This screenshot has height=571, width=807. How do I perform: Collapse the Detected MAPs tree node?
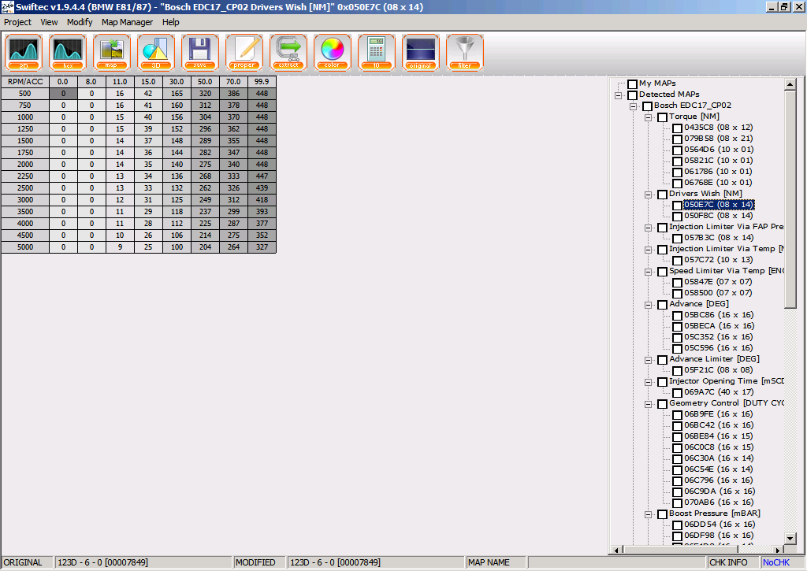click(618, 95)
